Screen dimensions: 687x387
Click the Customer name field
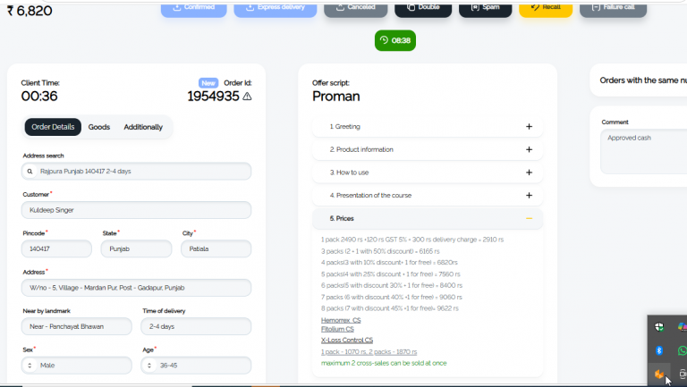(x=136, y=210)
